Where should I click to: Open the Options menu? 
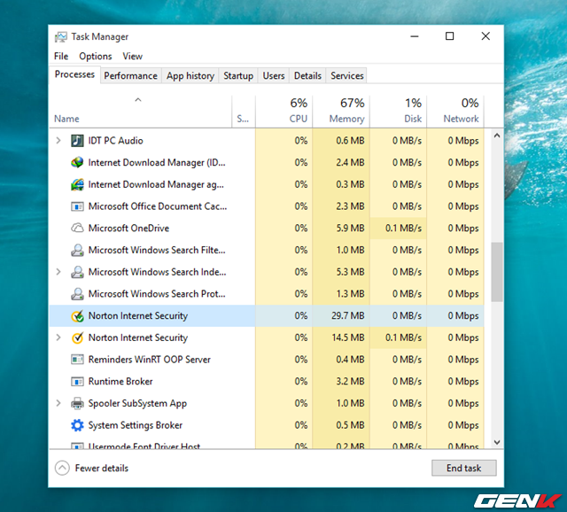pos(96,56)
